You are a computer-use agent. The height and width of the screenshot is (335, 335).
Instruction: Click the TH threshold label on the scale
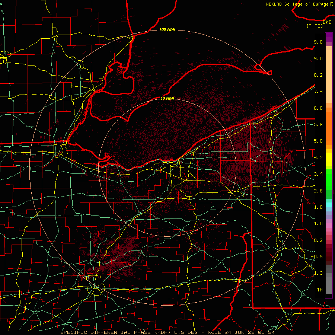[x=320, y=290]
